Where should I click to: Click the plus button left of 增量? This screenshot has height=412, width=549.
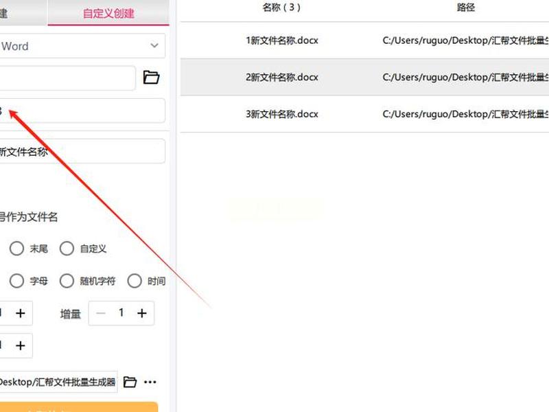(x=21, y=313)
